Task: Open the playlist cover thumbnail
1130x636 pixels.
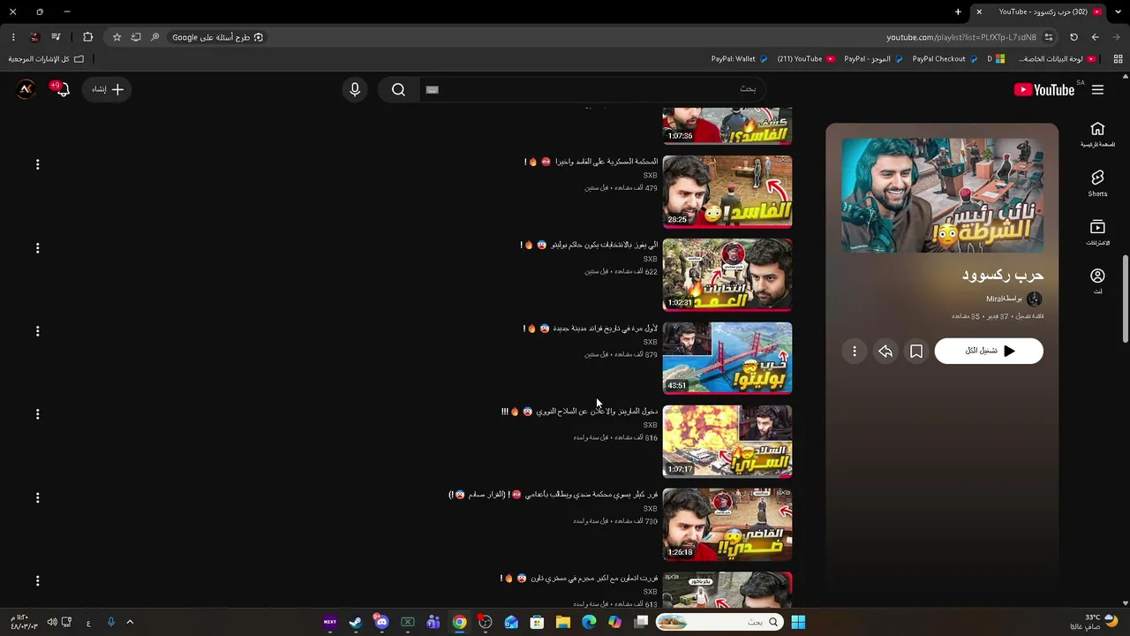Action: pos(942,195)
